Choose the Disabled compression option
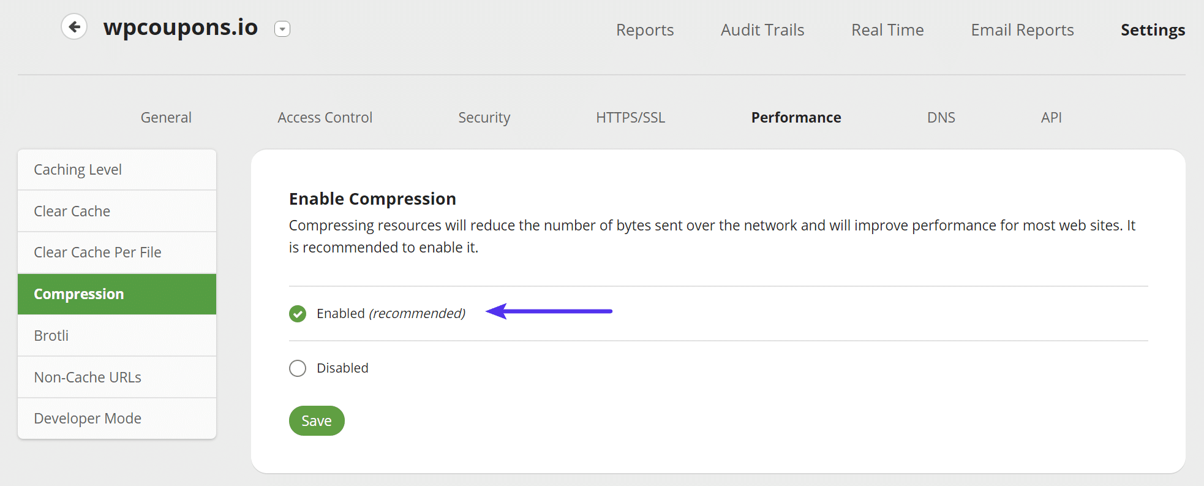This screenshot has width=1204, height=486. [297, 368]
